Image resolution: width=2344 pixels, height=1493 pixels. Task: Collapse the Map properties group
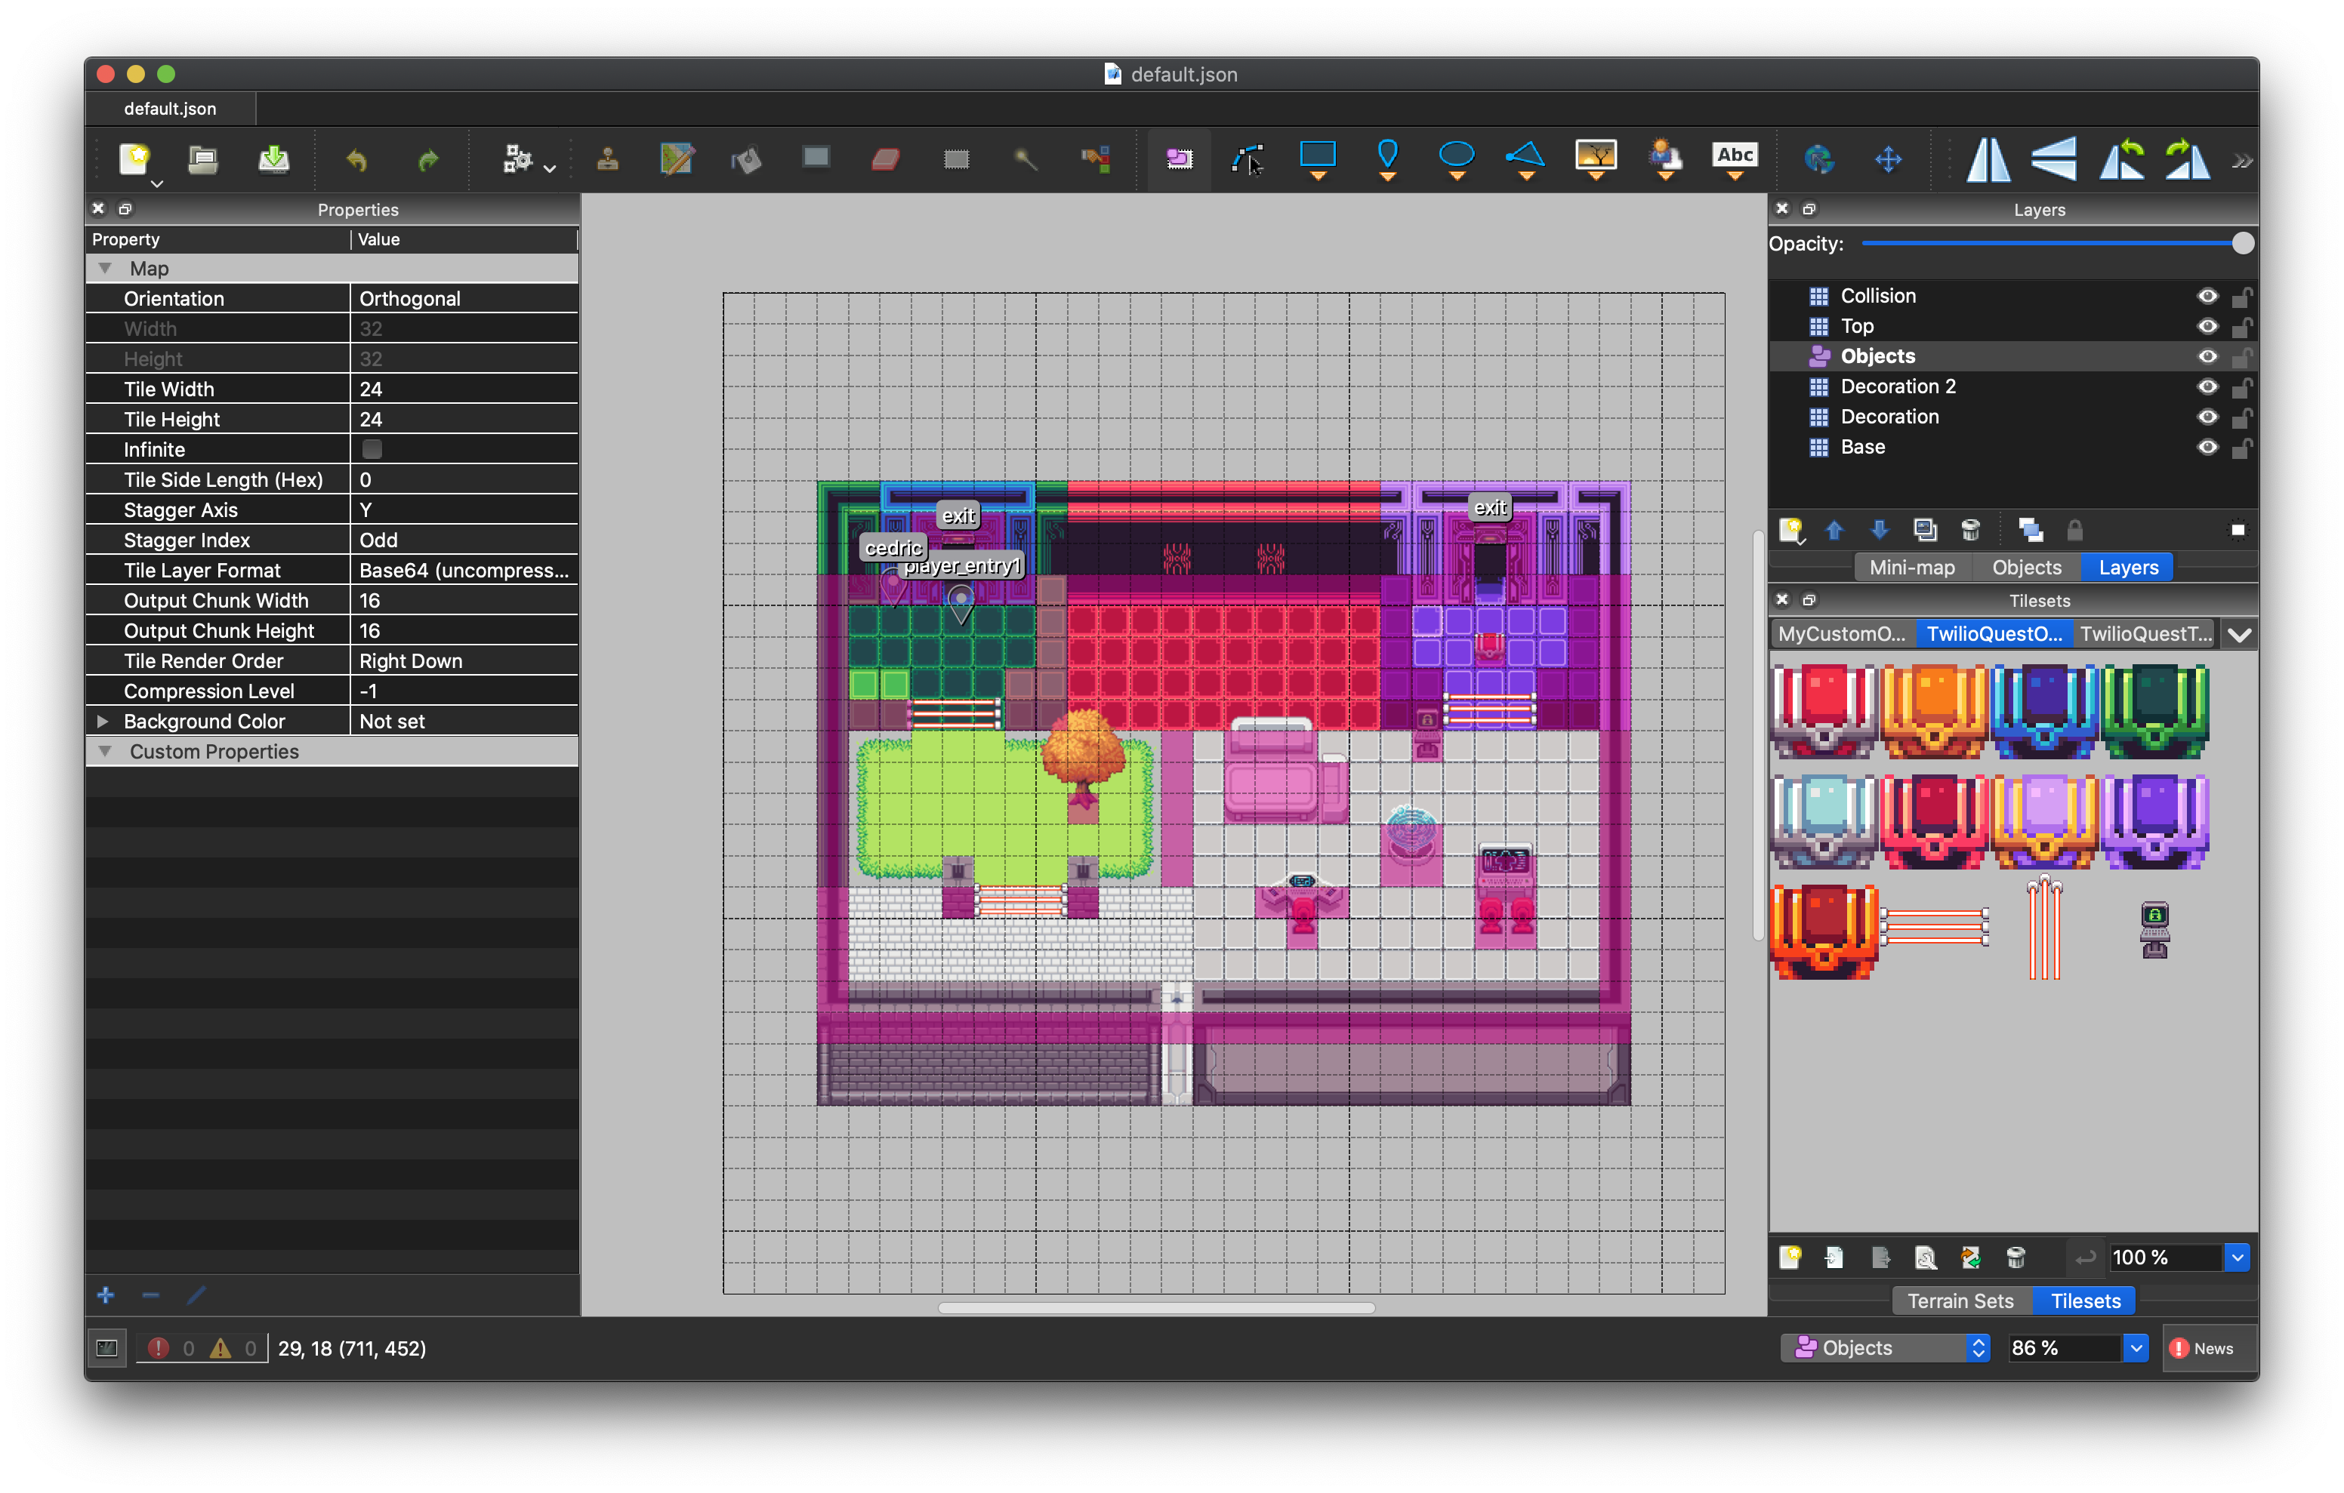point(104,268)
